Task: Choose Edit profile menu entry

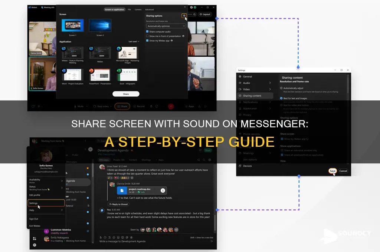Action: tap(35, 195)
